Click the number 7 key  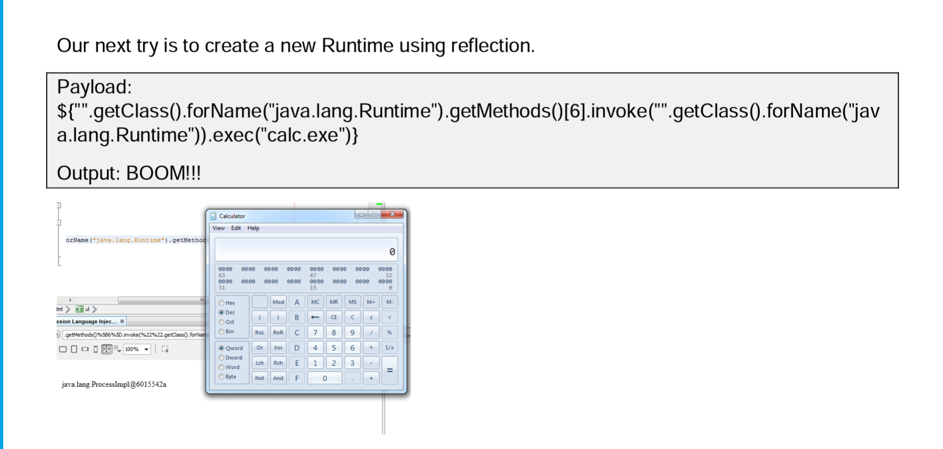tap(315, 332)
